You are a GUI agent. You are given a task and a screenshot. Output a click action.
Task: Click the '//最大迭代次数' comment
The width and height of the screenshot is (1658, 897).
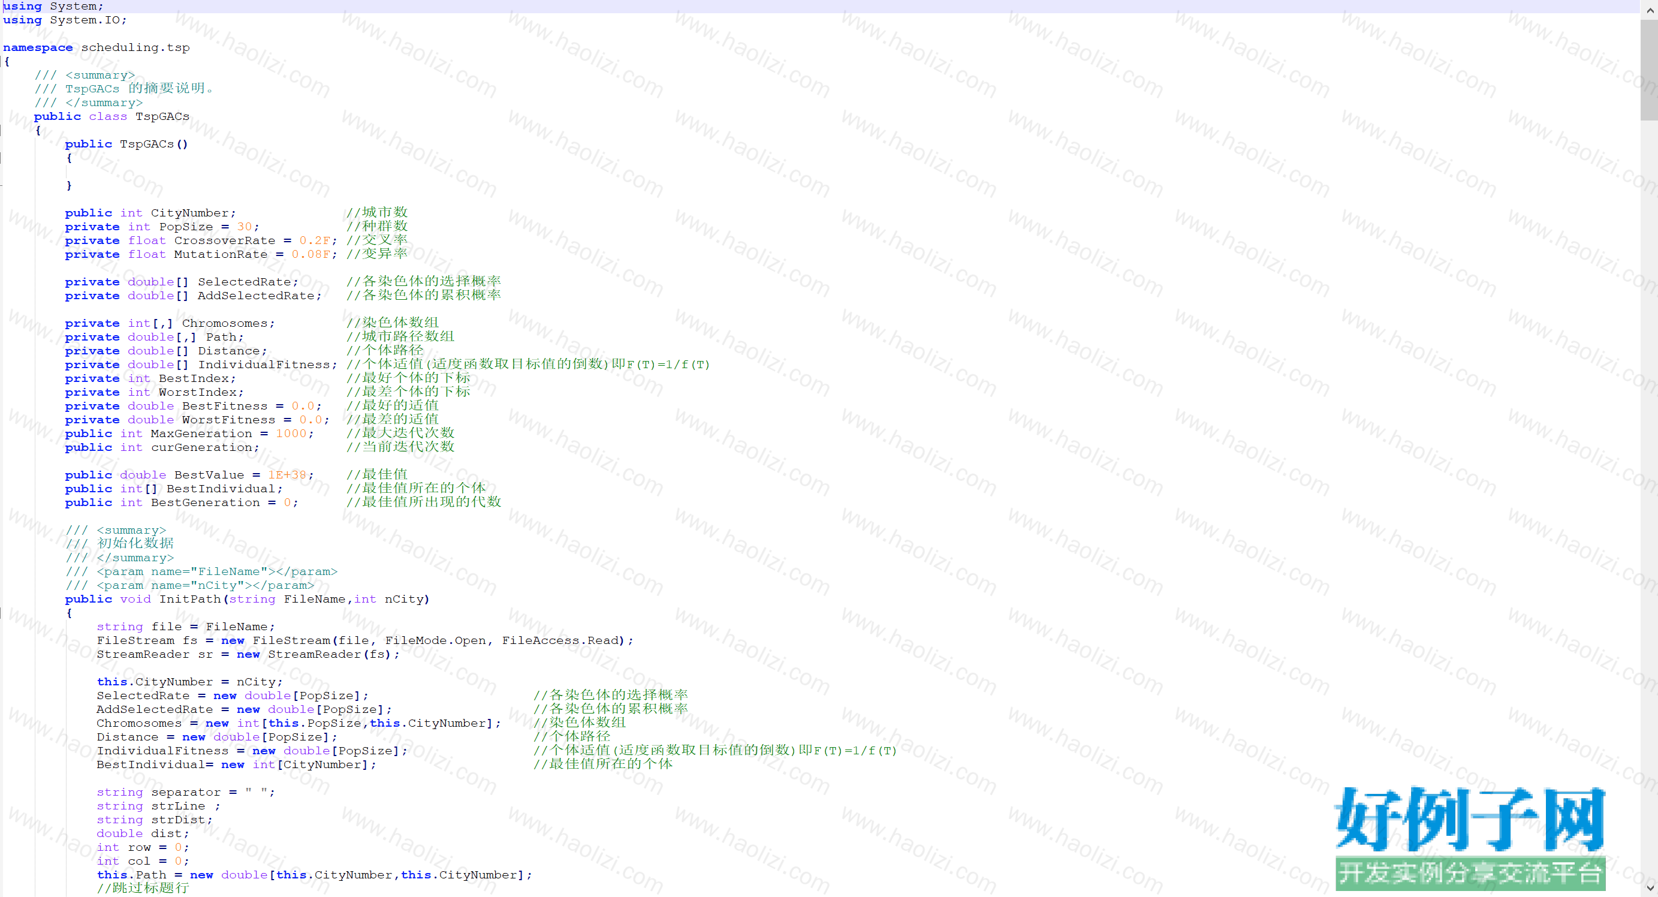(400, 434)
